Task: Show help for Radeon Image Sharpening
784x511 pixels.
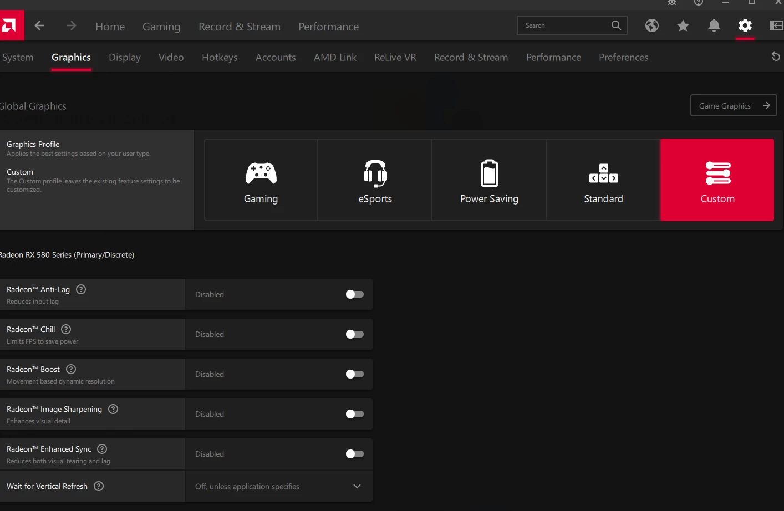Action: pyautogui.click(x=113, y=409)
